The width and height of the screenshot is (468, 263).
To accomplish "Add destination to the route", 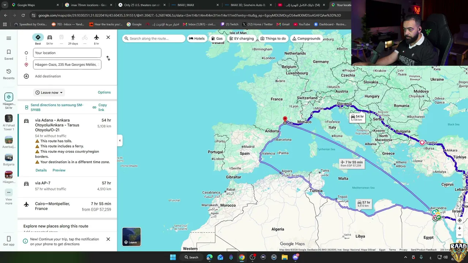I will pyautogui.click(x=42, y=76).
